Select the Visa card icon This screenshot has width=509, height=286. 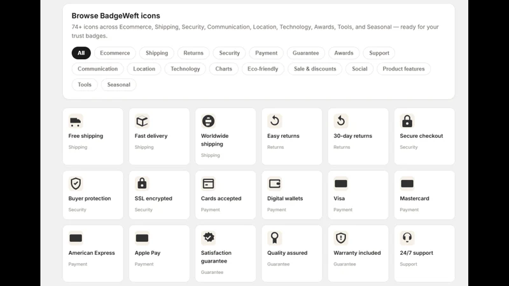[341, 184]
